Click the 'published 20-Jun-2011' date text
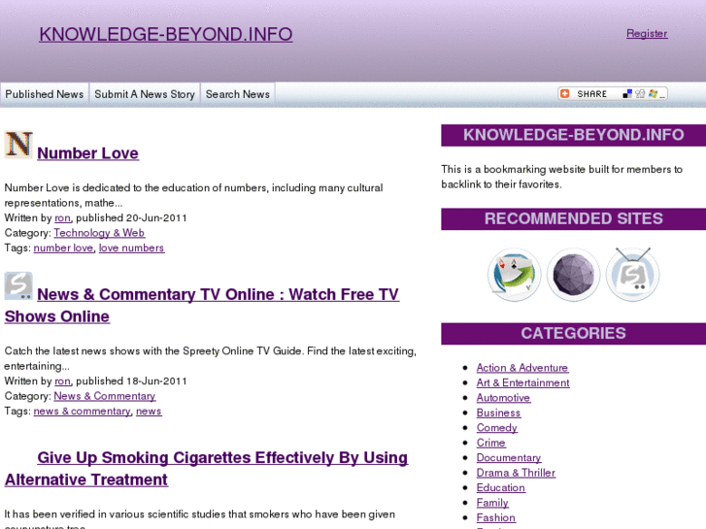 [x=131, y=217]
